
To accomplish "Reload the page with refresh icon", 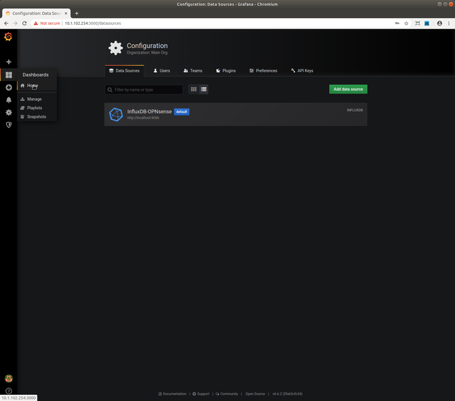I will click(24, 23).
